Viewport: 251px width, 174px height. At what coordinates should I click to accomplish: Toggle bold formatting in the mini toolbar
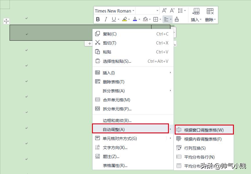[98, 19]
